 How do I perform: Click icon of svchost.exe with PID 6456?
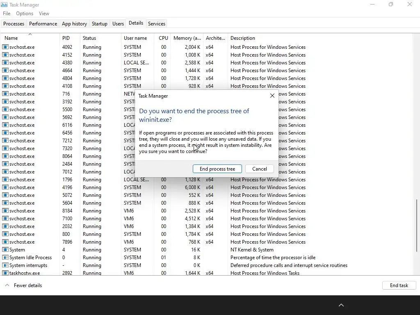pyautogui.click(x=5, y=132)
